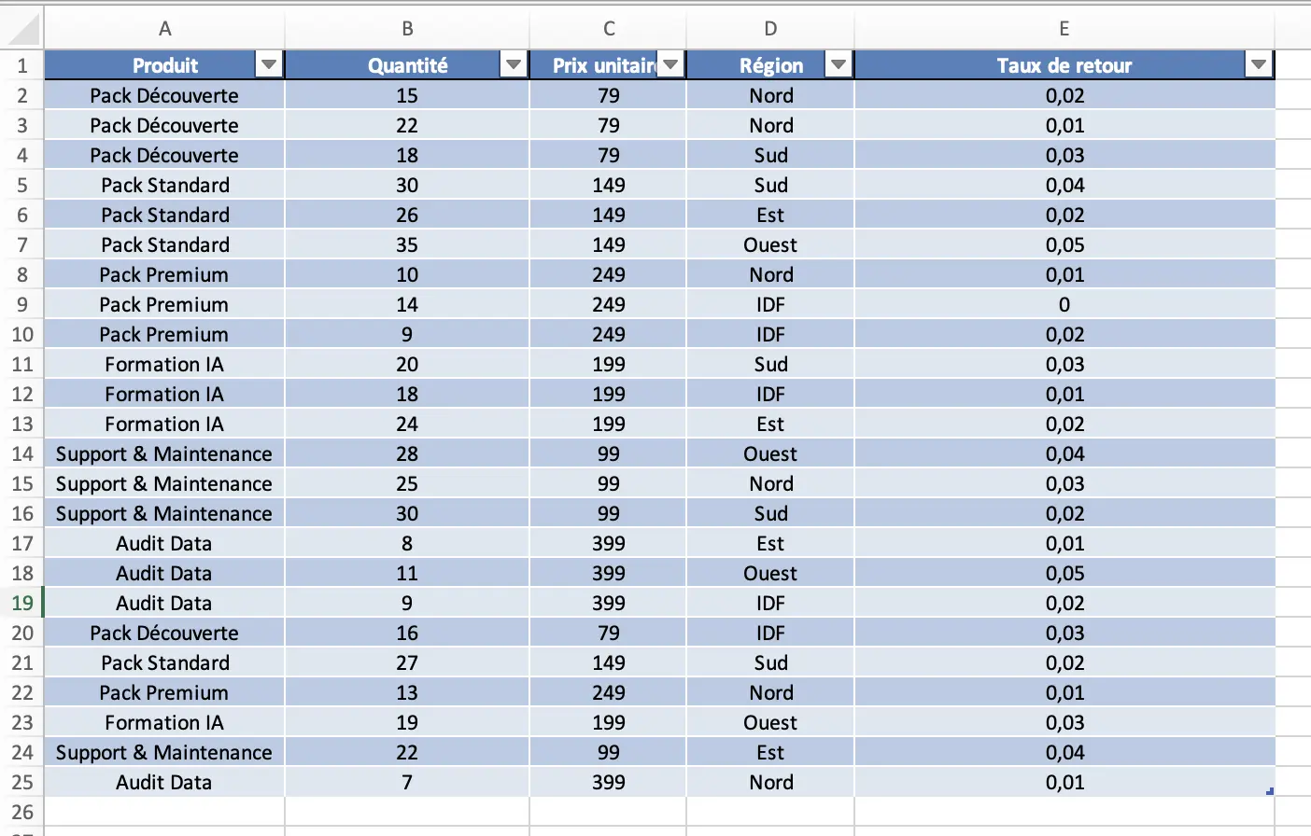This screenshot has width=1311, height=836.
Task: Select the Pack Premium cell in row 8
Action: click(164, 274)
